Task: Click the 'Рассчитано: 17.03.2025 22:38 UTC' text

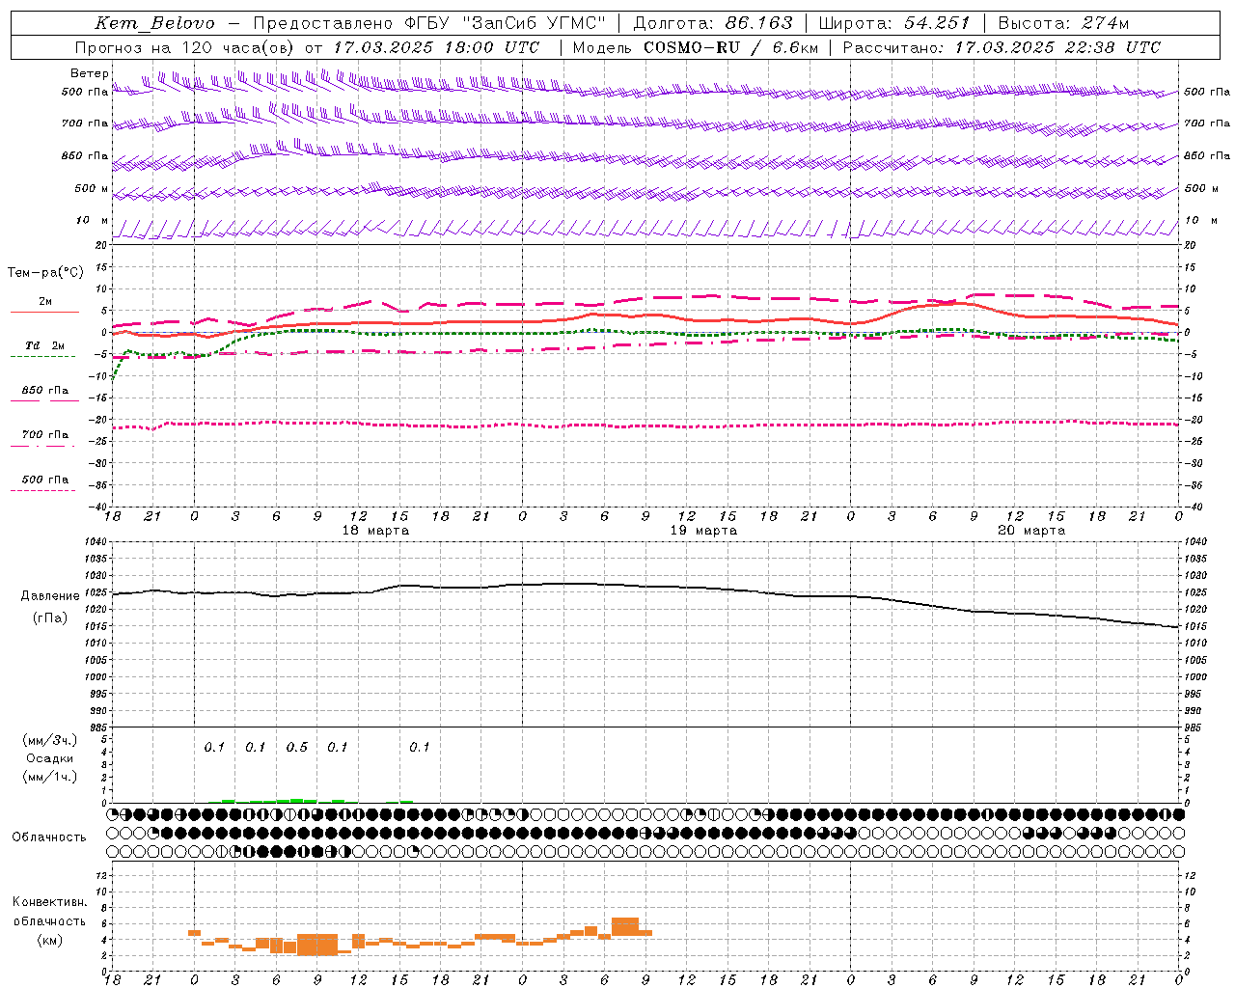Action: pyautogui.click(x=1002, y=47)
